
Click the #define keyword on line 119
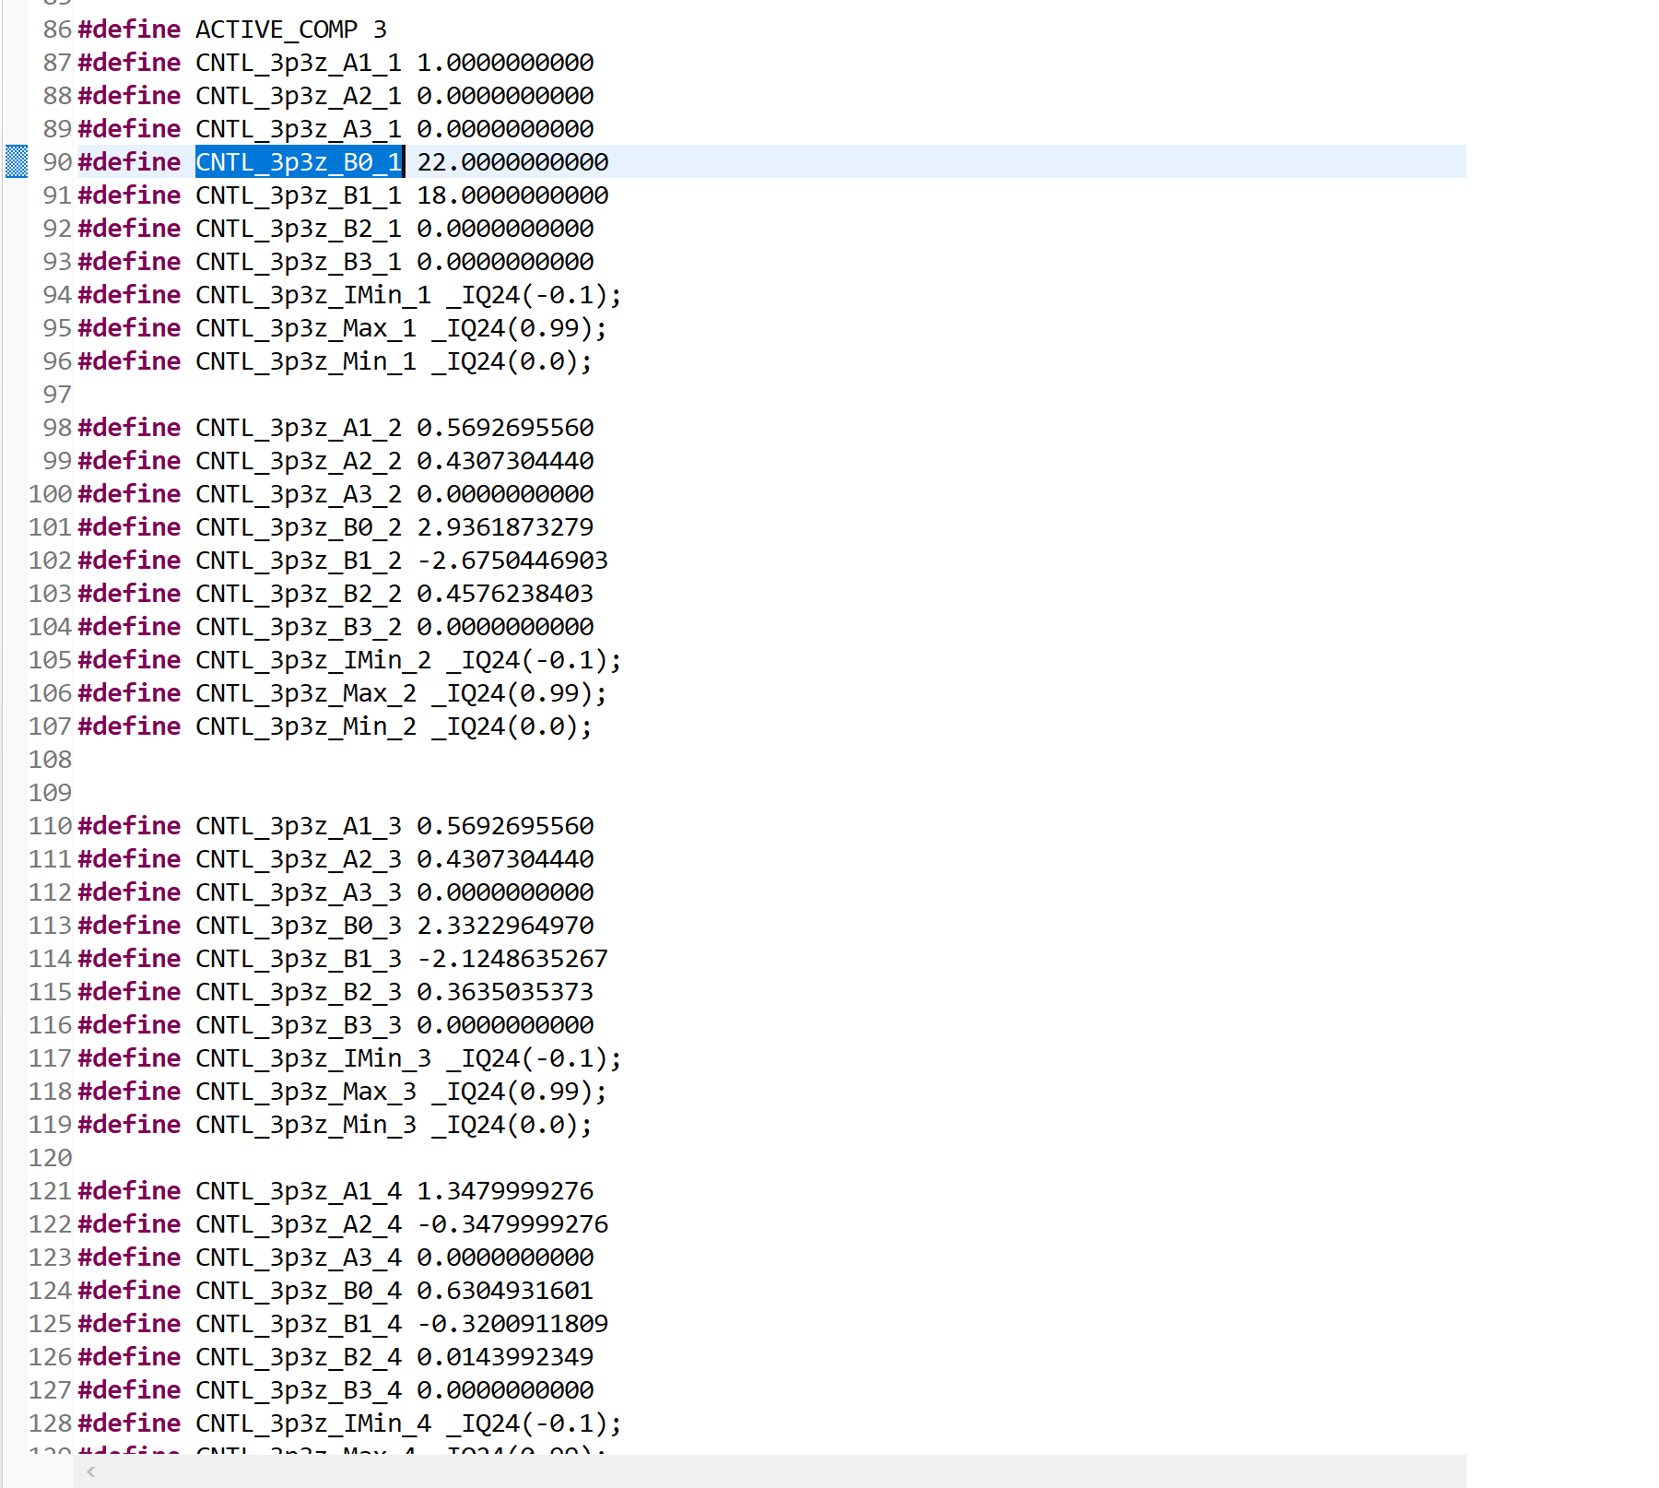coord(129,1125)
